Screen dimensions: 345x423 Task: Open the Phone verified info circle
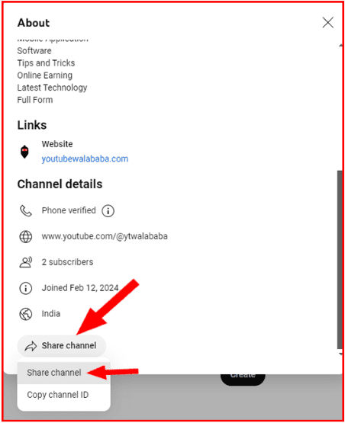tap(108, 210)
